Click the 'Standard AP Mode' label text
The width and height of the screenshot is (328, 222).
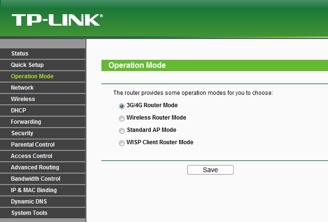(x=152, y=130)
